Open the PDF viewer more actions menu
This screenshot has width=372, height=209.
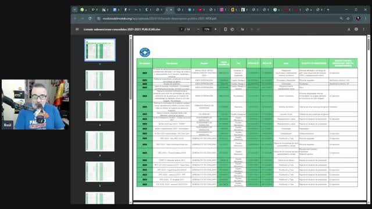(x=363, y=30)
